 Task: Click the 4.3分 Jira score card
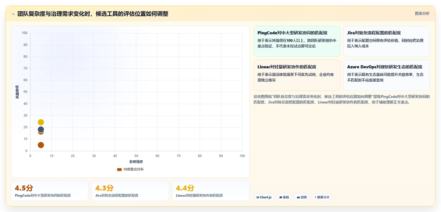[x=130, y=191]
